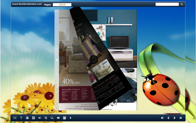
Task: Open the bottom toolbar search icon
Action: [52, 118]
